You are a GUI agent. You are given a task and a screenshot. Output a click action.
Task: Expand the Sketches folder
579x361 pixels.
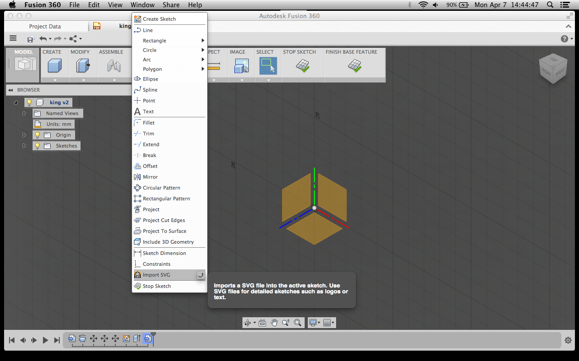click(x=24, y=146)
